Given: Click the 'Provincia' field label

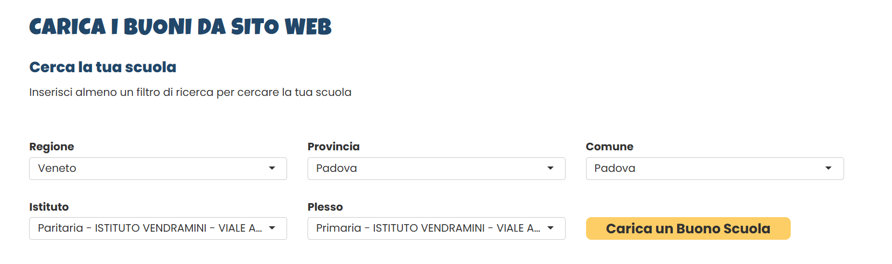Looking at the screenshot, I should click(333, 147).
